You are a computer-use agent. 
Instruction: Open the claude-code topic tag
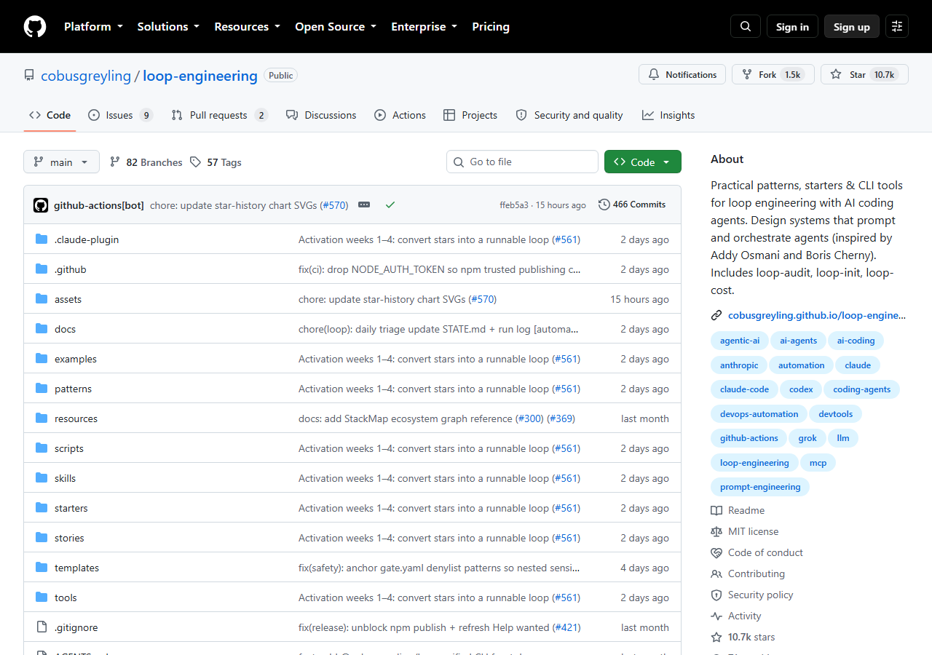tap(744, 389)
